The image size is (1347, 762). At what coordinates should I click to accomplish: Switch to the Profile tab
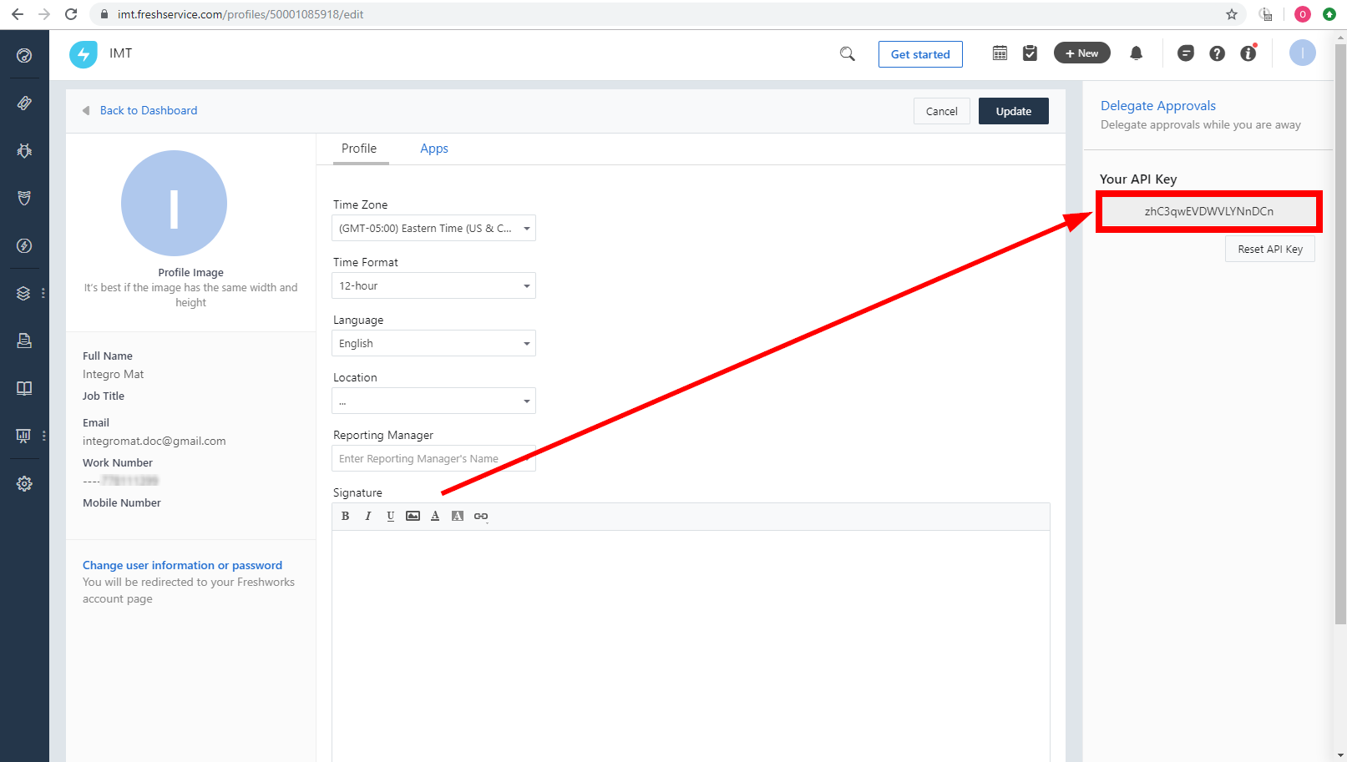(359, 149)
